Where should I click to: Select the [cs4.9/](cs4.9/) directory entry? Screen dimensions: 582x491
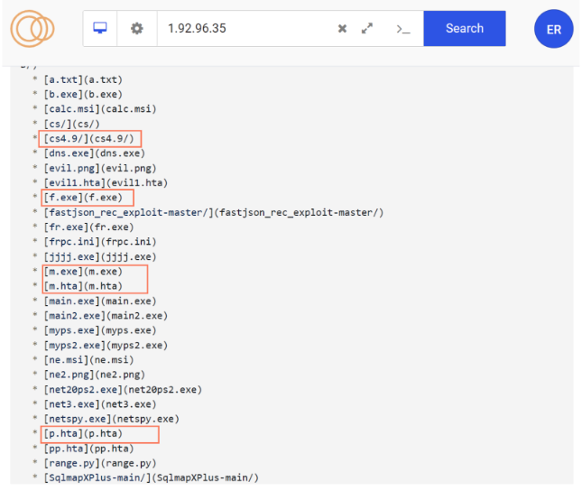[x=88, y=138]
